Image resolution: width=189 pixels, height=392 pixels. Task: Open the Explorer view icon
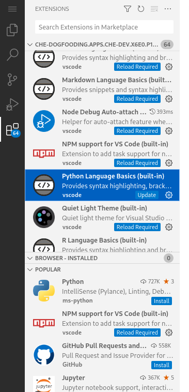[12, 30]
